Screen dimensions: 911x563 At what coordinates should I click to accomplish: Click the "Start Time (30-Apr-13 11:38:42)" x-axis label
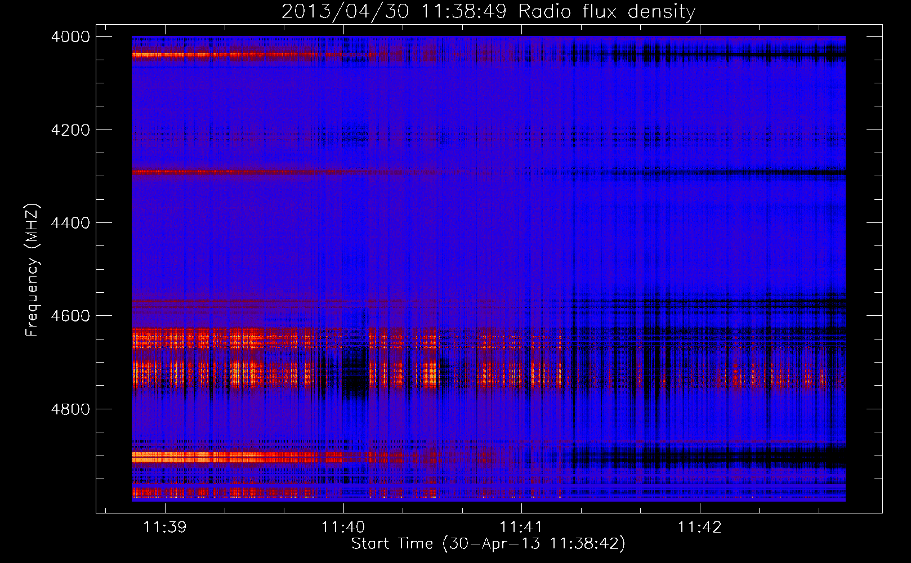tap(488, 544)
